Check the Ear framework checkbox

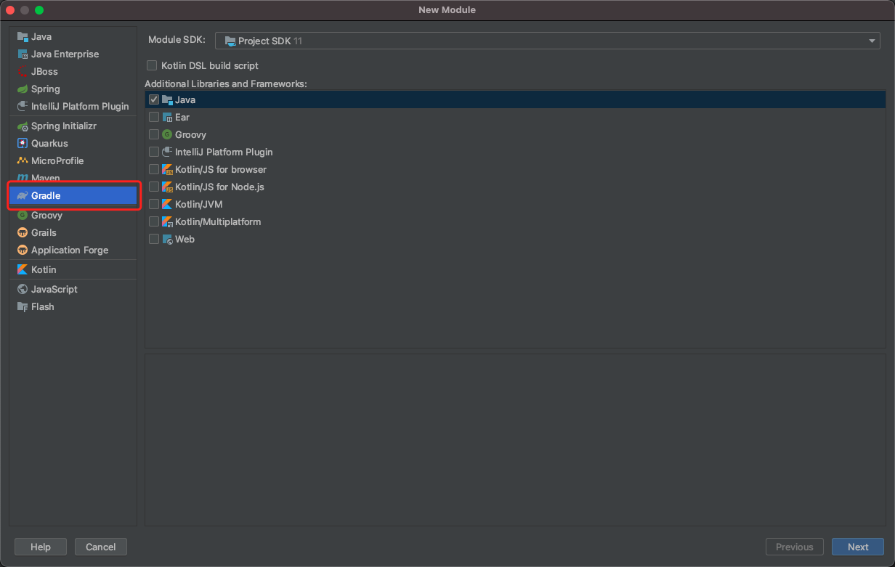[x=154, y=117]
